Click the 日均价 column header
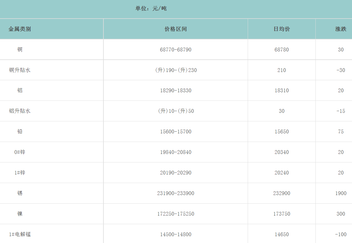This screenshot has height=243, width=352. 282,29
